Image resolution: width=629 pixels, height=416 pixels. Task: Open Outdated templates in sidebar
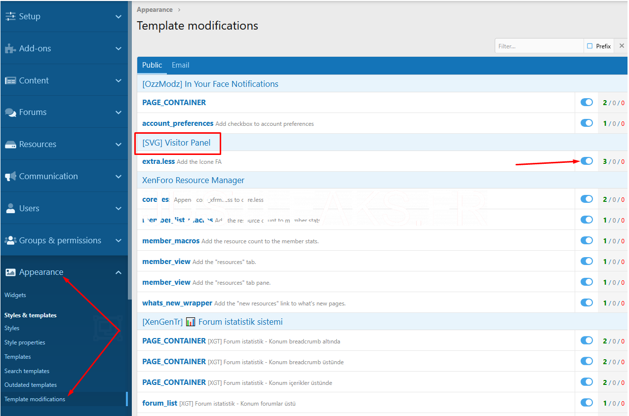click(x=31, y=385)
